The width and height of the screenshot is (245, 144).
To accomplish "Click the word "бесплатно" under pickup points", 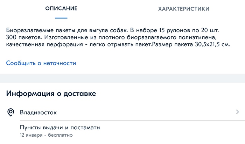I will click(60, 135).
